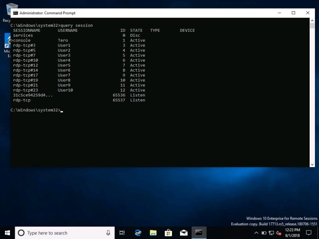Click the console scrollbar up arrow
319x239 pixels.
pos(311,21)
